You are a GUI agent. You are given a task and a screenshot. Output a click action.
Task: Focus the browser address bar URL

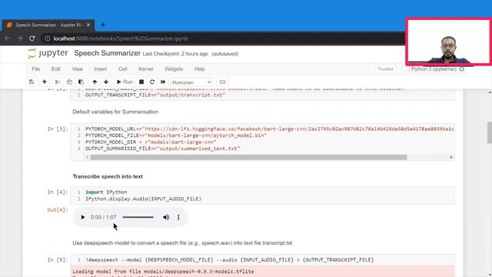[121, 38]
